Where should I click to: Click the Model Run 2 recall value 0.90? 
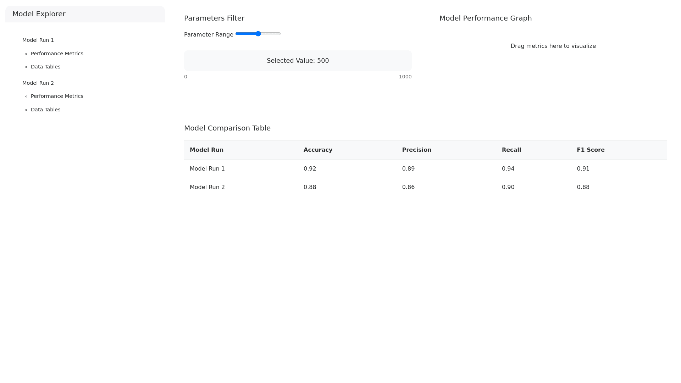[x=508, y=187]
